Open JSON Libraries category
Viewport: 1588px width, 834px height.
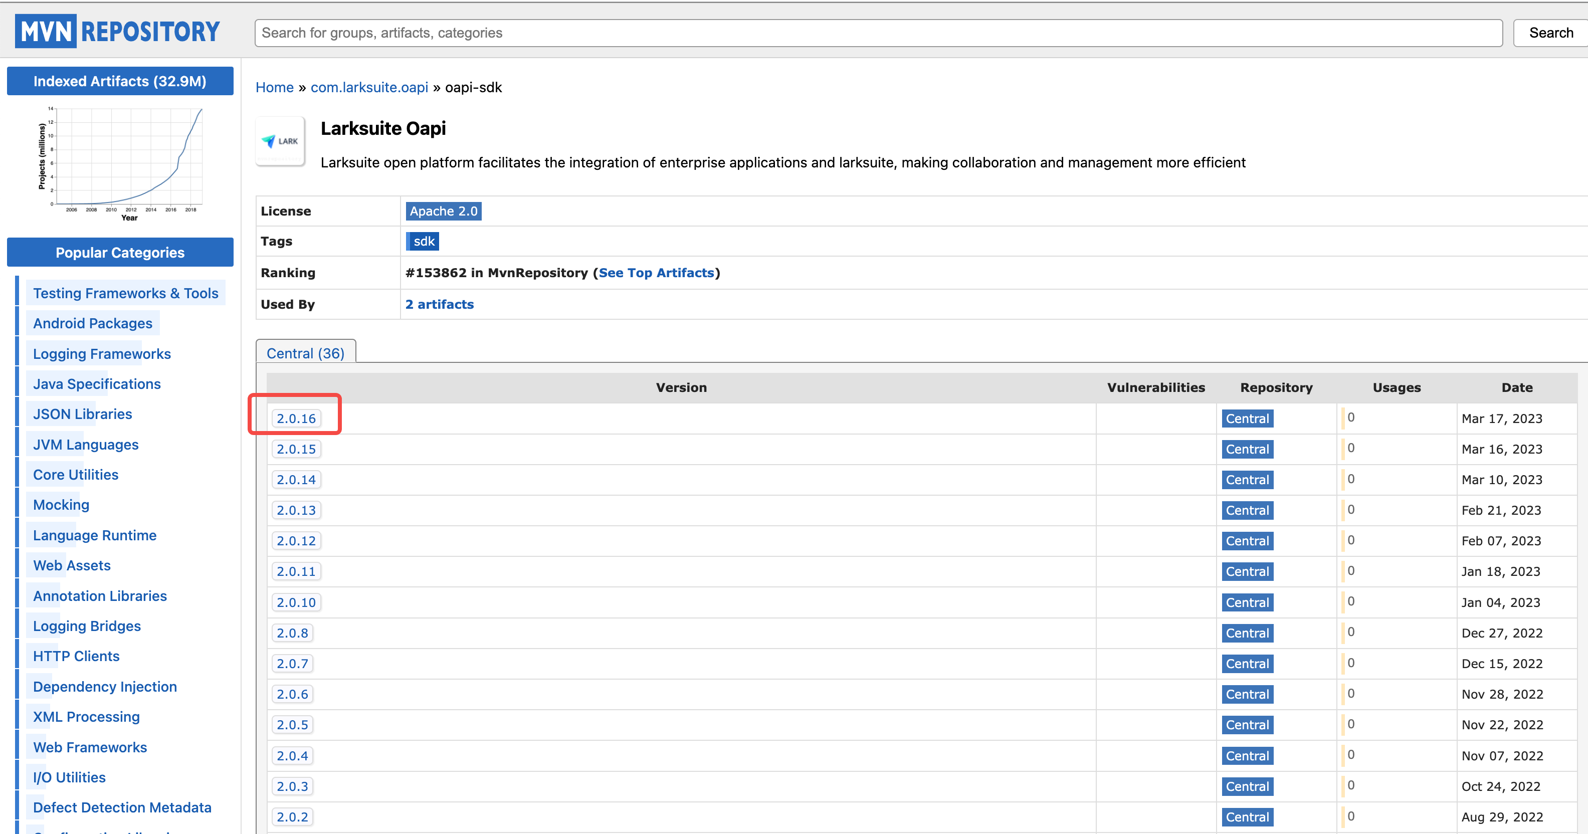(83, 414)
